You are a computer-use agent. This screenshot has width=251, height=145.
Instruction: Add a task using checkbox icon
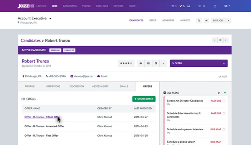click(156, 63)
